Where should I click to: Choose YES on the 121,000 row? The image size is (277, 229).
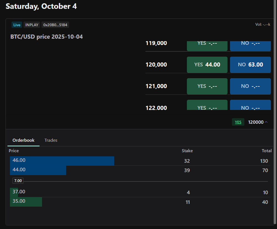tap(207, 86)
